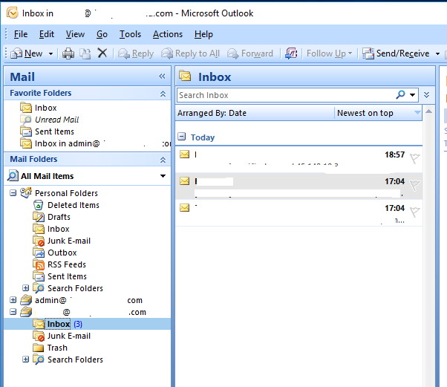Click the Categorize icon in the toolbar
The width and height of the screenshot is (447, 387).
pyautogui.click(x=291, y=53)
